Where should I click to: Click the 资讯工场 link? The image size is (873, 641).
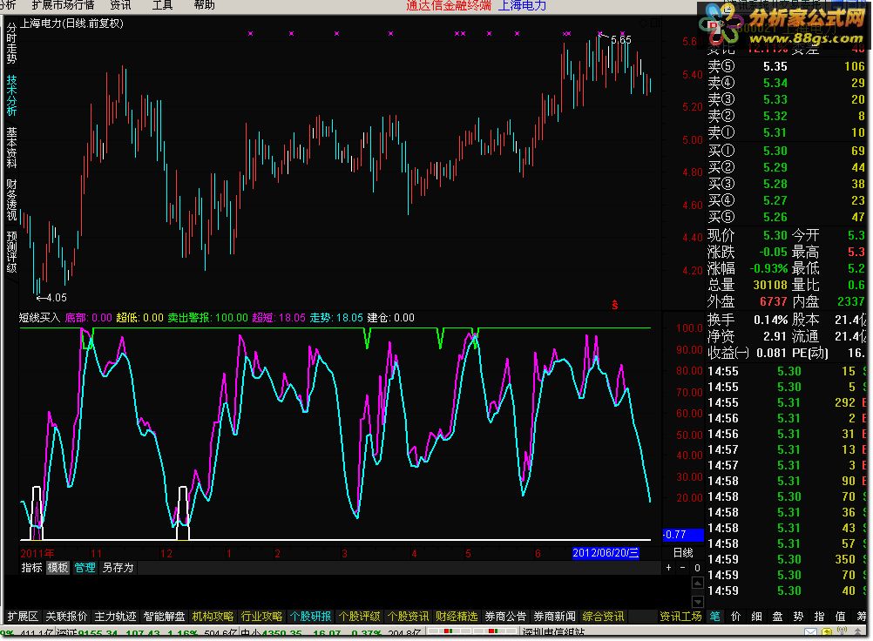pyautogui.click(x=681, y=617)
